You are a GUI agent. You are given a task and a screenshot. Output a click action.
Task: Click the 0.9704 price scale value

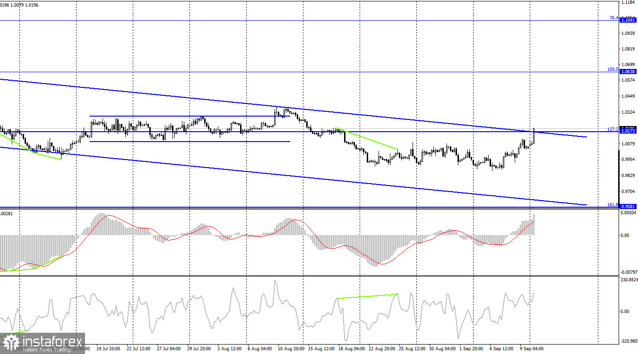629,192
